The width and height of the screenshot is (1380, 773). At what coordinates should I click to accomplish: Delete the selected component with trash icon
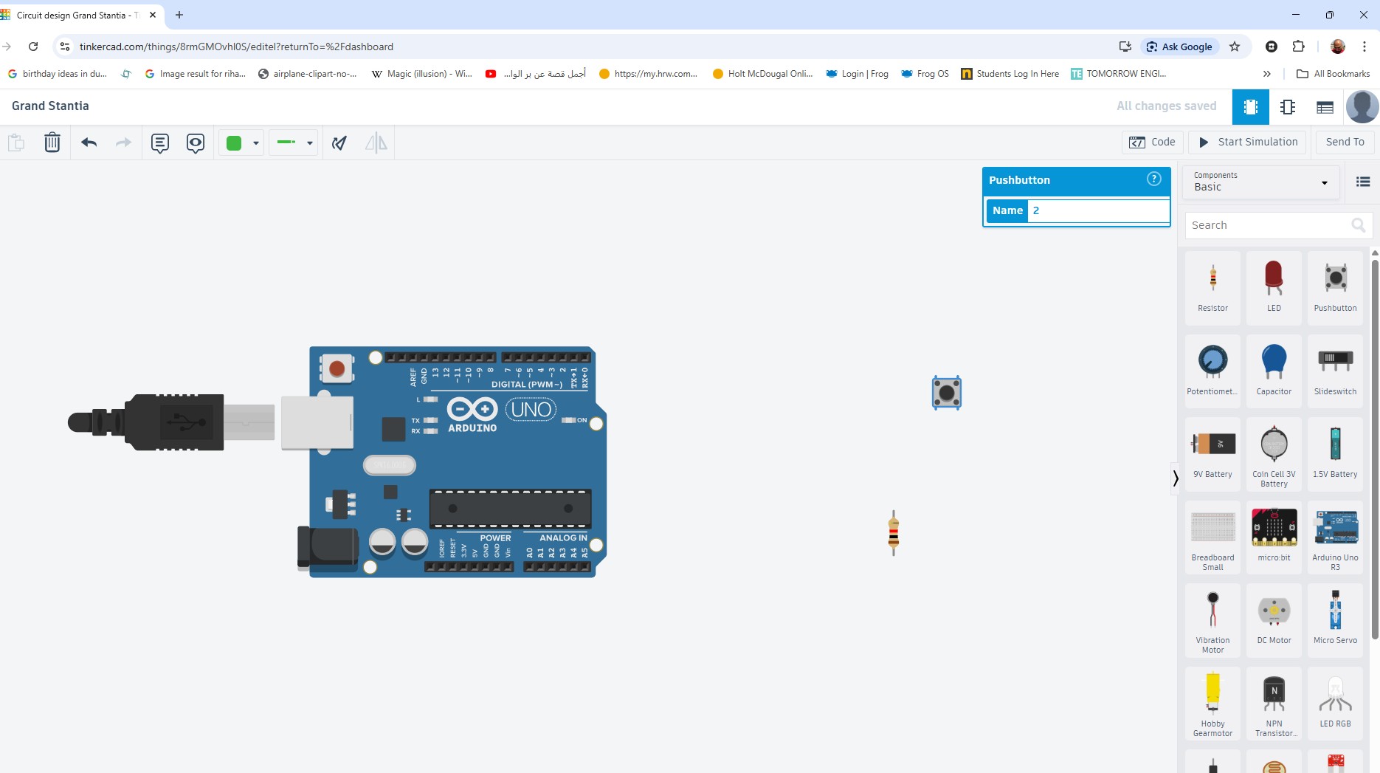[x=52, y=142]
